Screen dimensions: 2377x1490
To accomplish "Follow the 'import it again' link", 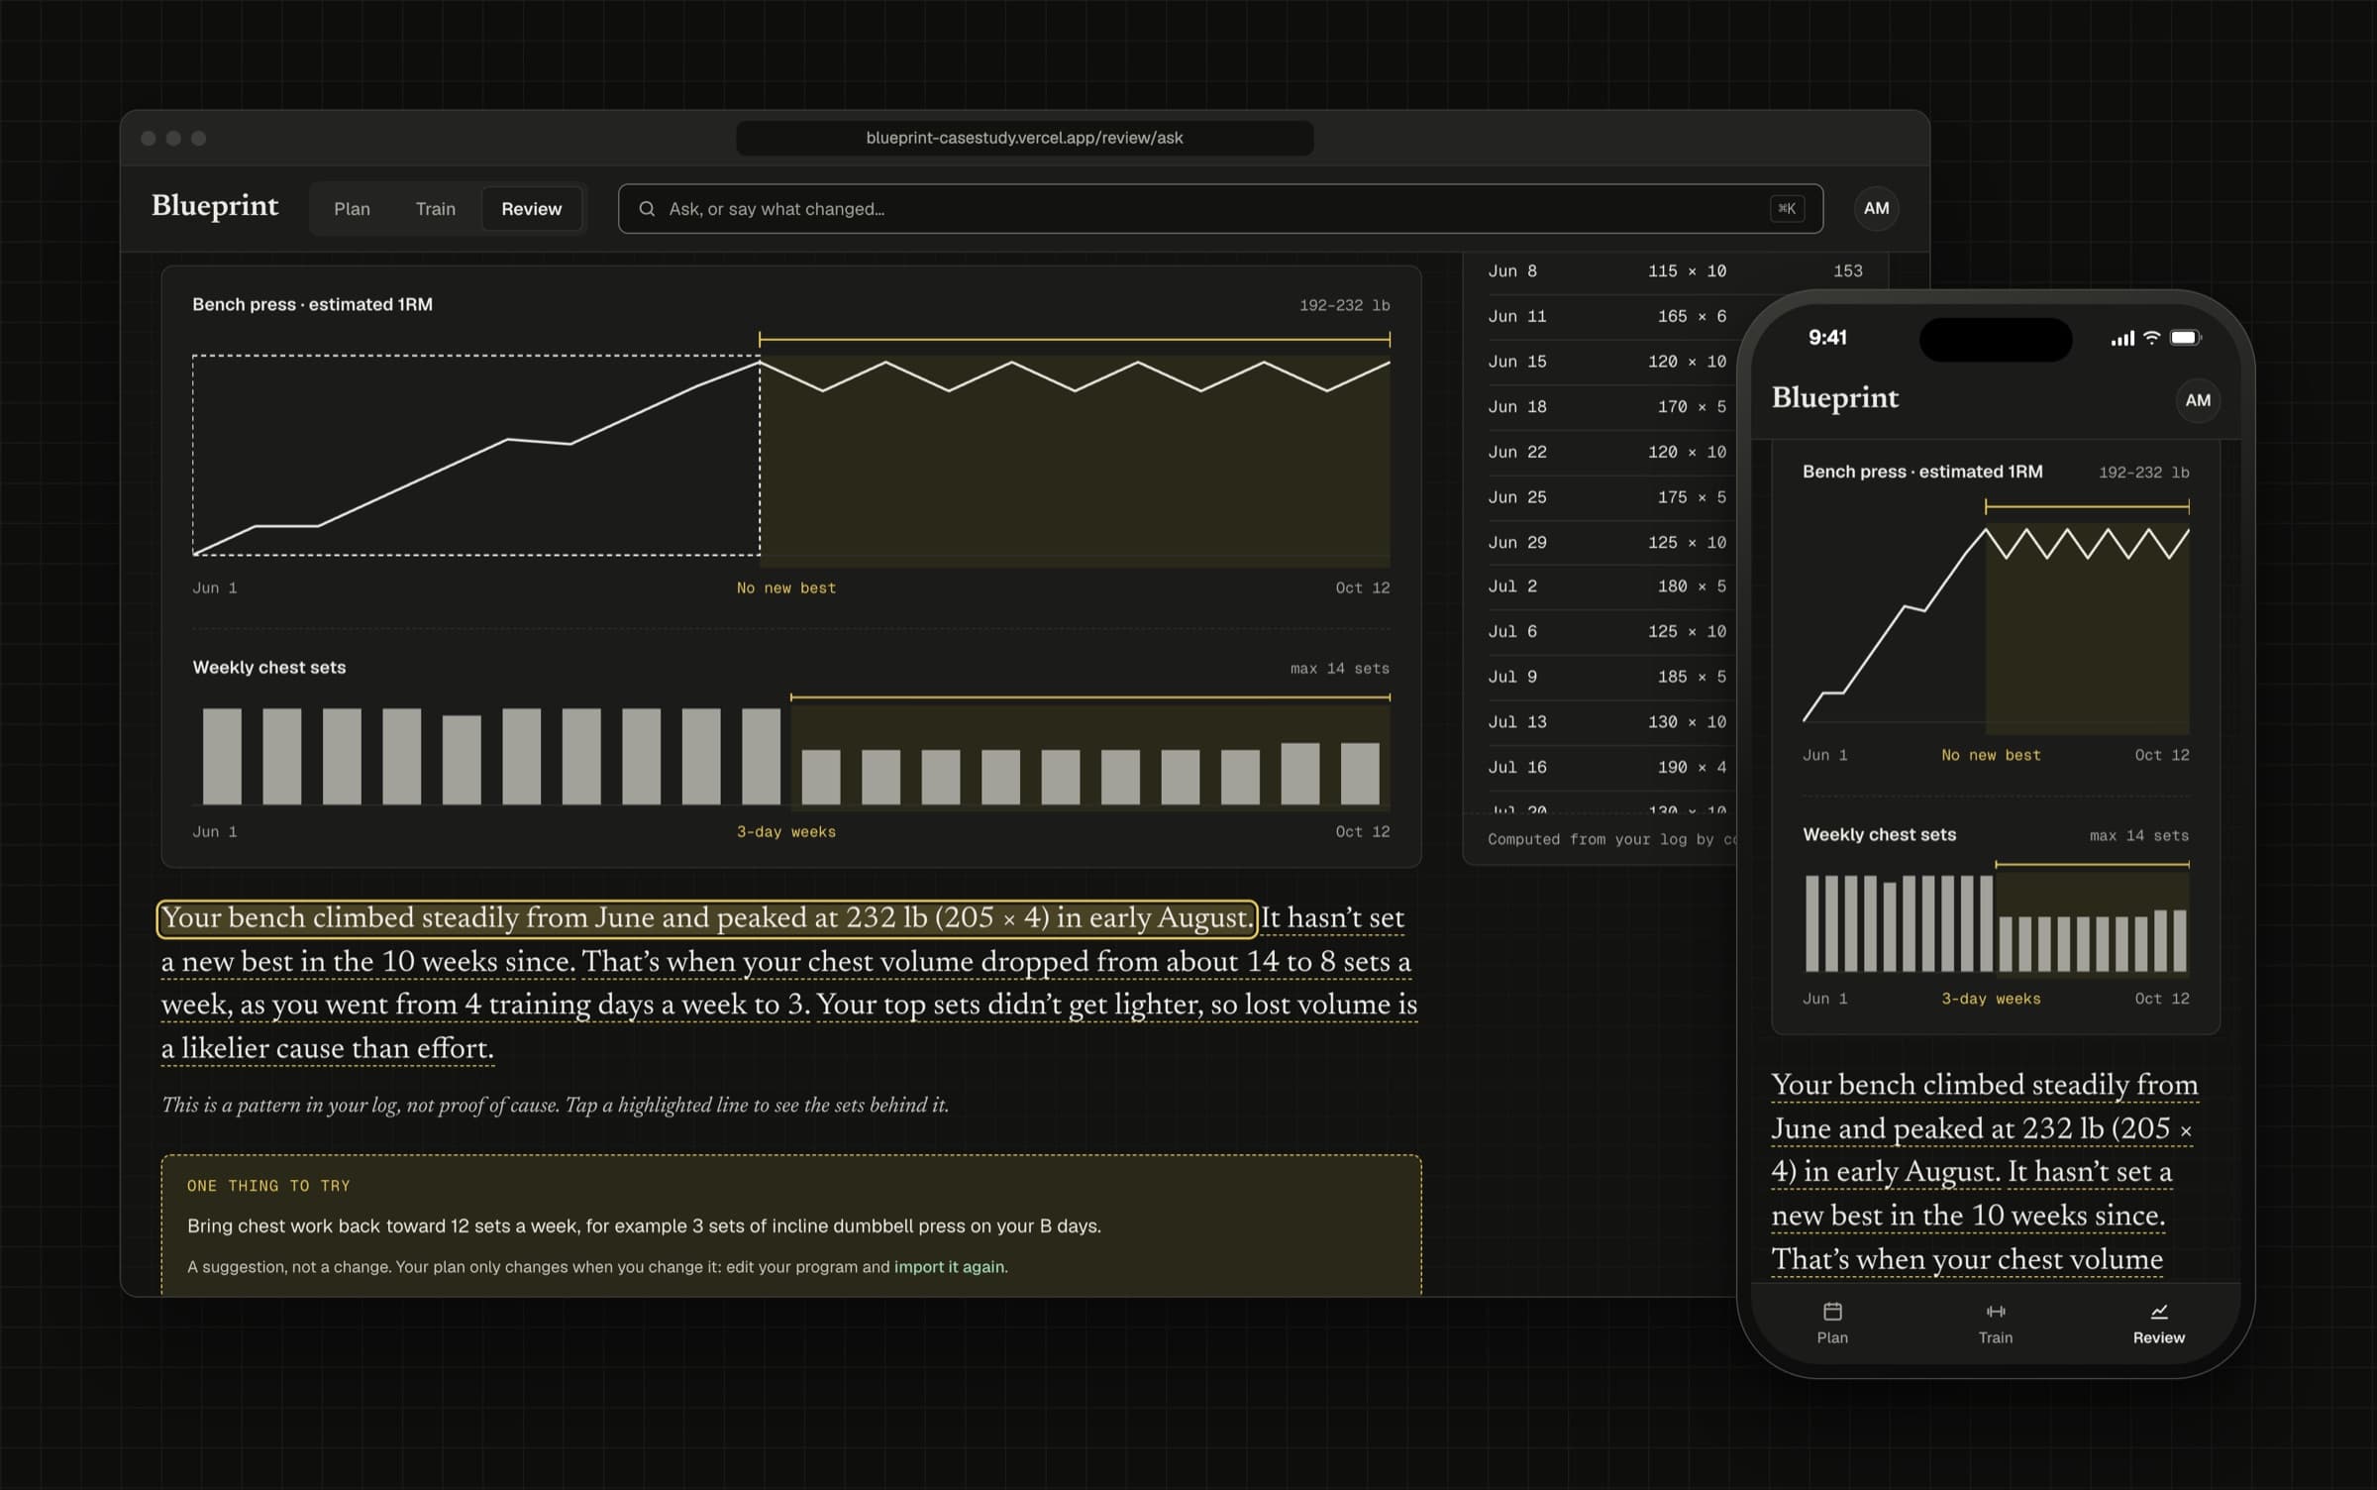I will point(949,1267).
